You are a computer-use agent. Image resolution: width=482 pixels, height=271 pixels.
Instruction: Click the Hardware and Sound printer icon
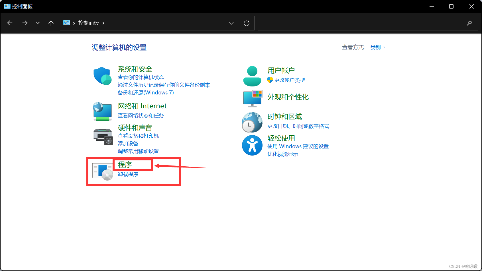[x=103, y=136]
